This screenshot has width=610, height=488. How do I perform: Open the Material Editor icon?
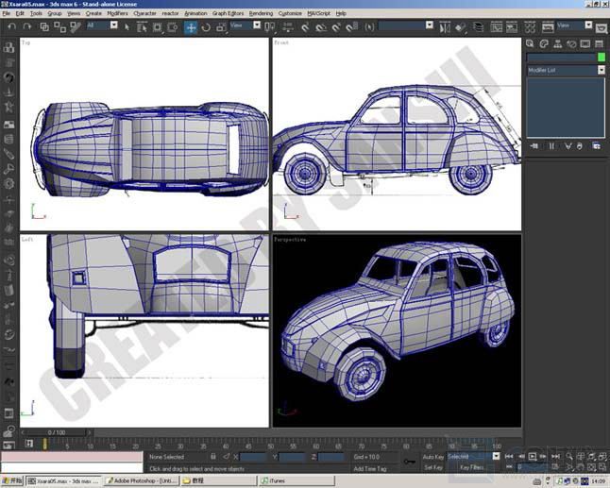click(x=530, y=26)
